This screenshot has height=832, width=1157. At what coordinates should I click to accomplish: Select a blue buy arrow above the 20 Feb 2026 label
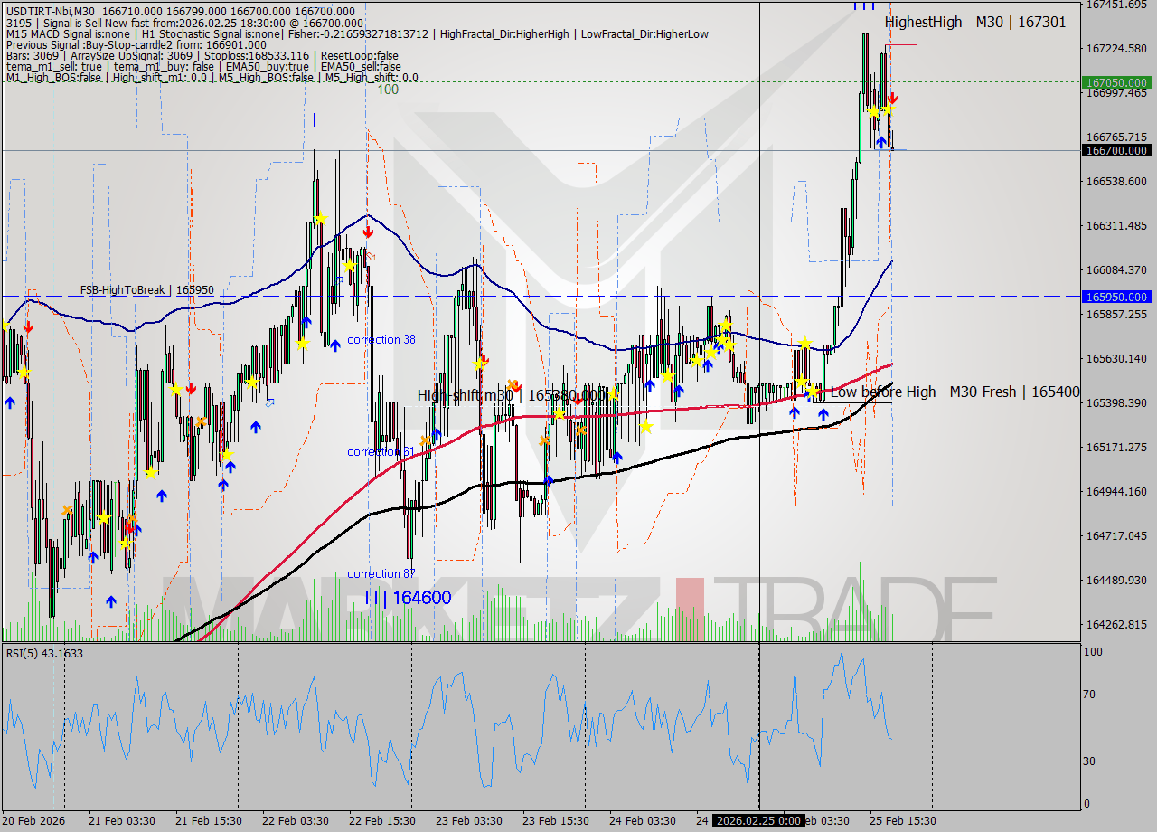point(7,404)
